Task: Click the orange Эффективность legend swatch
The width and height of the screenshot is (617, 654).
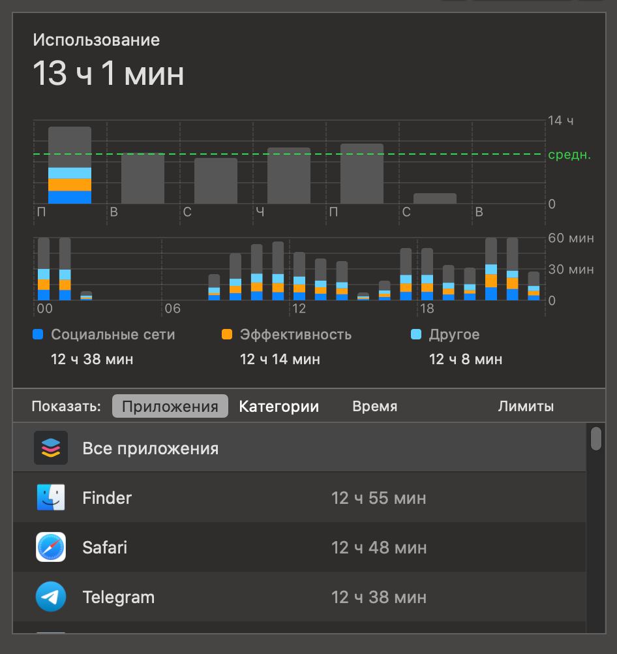Action: (x=227, y=334)
